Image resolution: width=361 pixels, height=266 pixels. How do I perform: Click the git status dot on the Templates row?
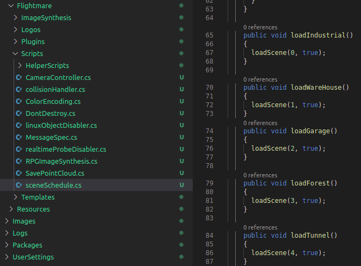click(181, 197)
